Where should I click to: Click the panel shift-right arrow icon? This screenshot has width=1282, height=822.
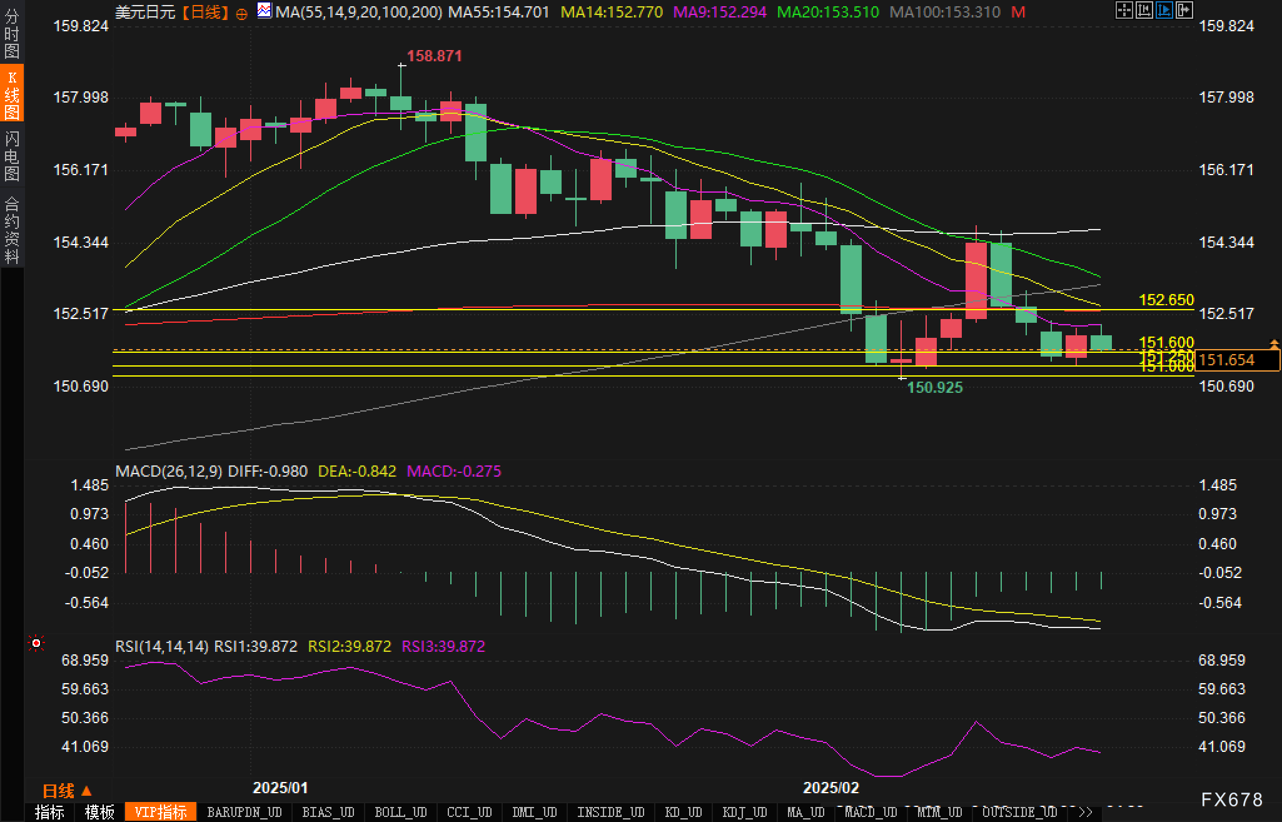point(1184,10)
